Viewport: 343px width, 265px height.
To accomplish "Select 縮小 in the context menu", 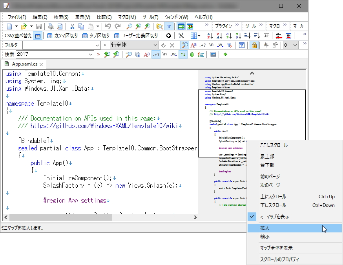I will [295, 237].
